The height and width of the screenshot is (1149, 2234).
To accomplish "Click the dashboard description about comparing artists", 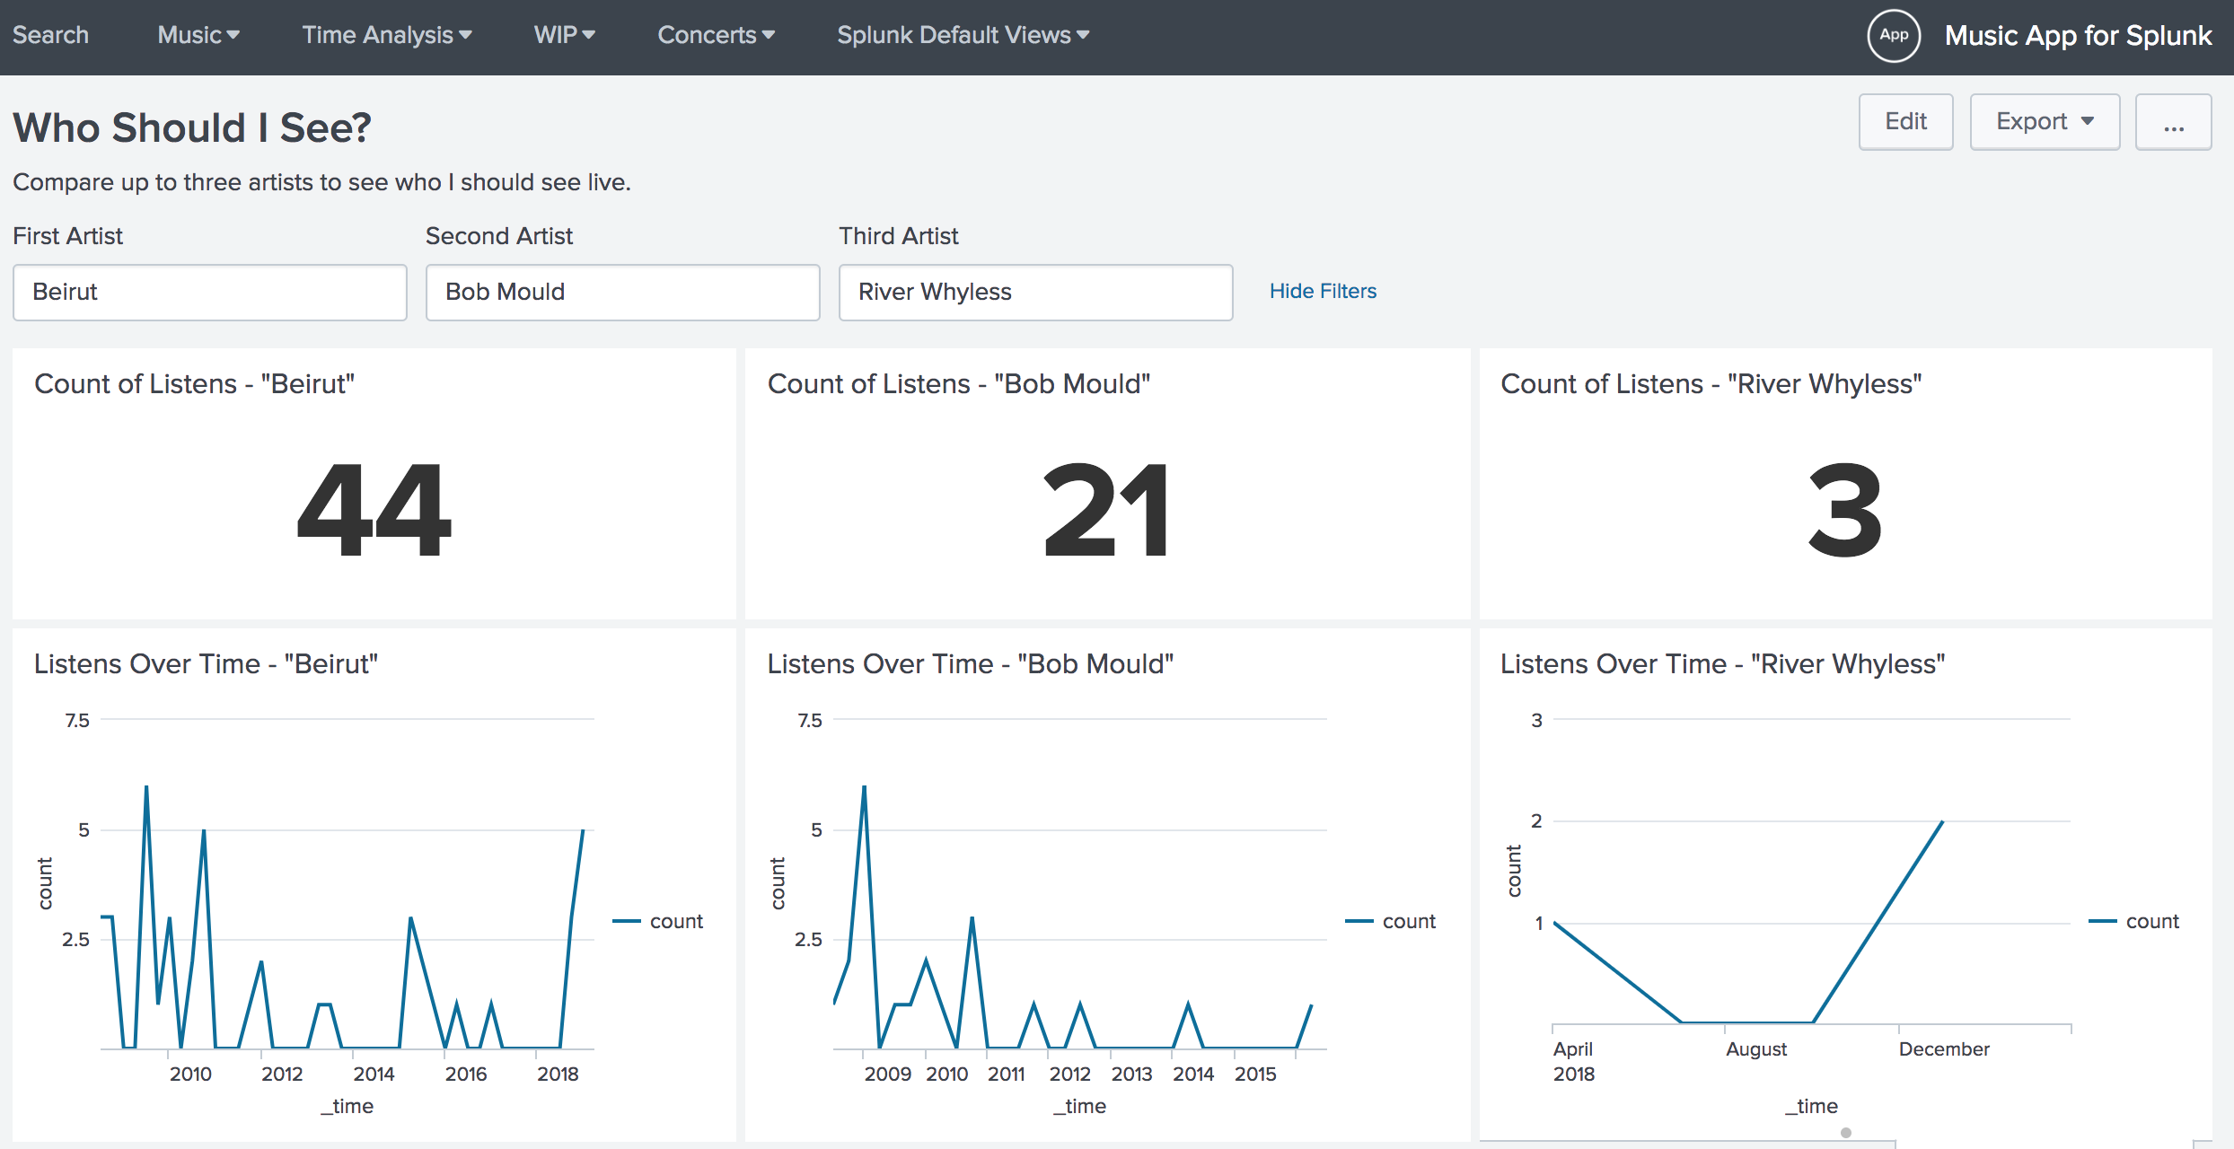I will pos(321,182).
